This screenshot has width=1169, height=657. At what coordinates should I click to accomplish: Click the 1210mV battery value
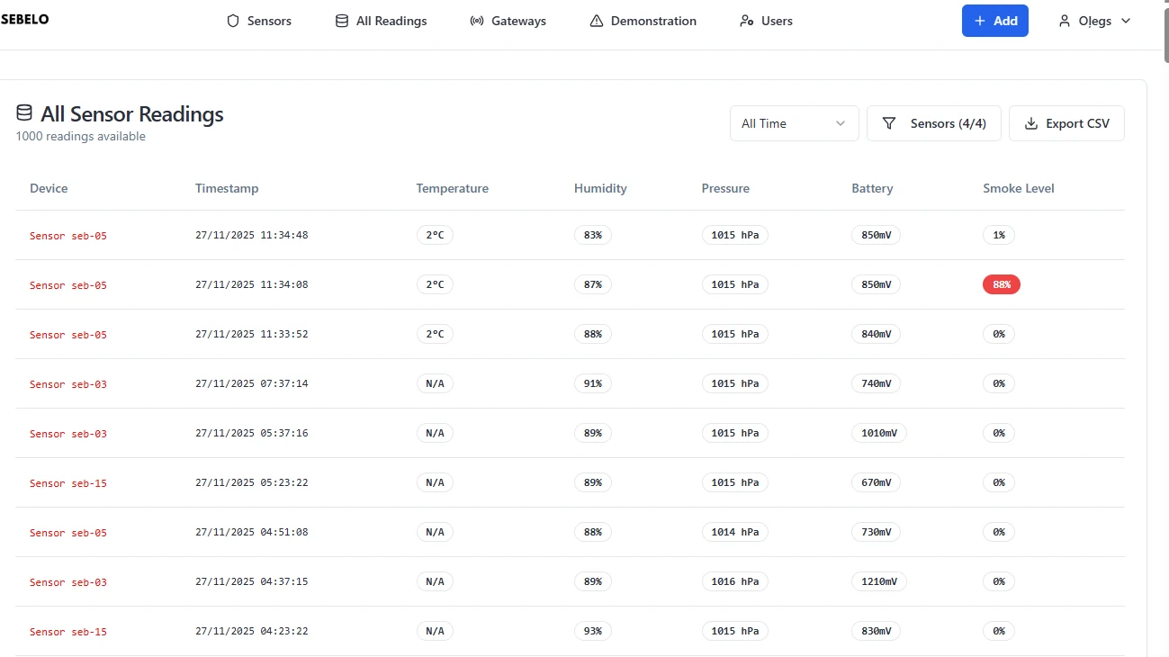[x=879, y=581]
